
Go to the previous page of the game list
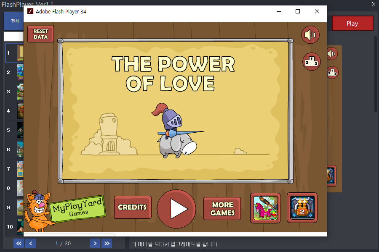point(30,243)
